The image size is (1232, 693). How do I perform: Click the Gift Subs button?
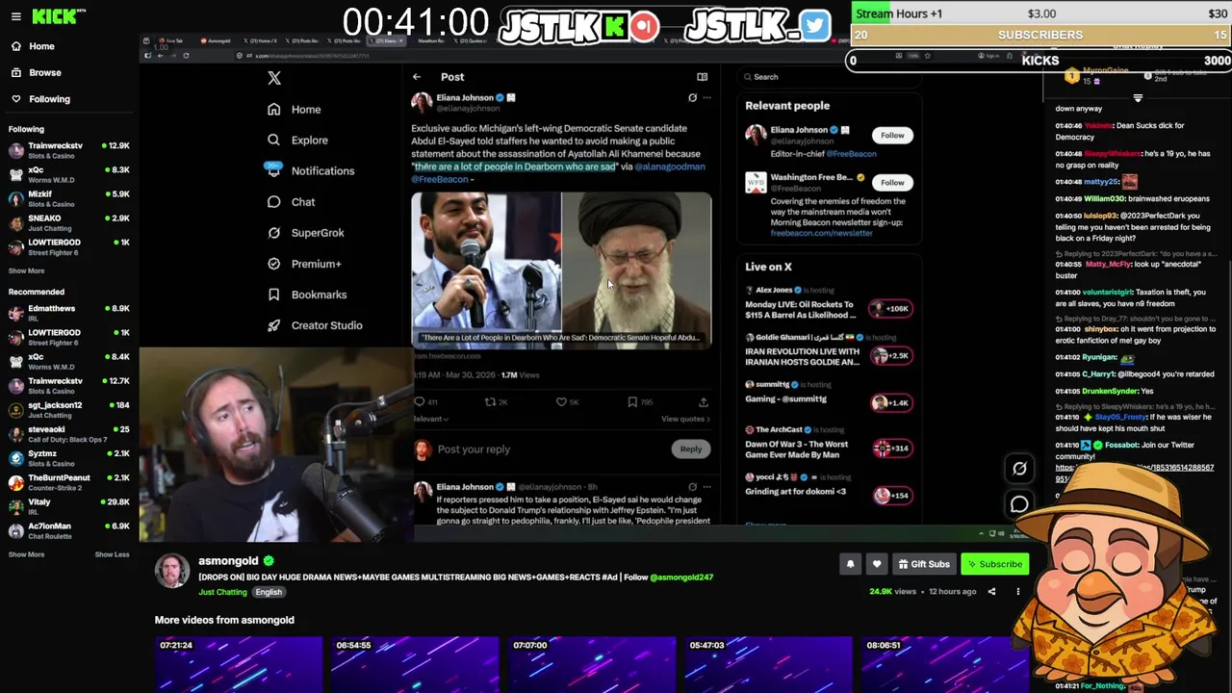click(924, 564)
